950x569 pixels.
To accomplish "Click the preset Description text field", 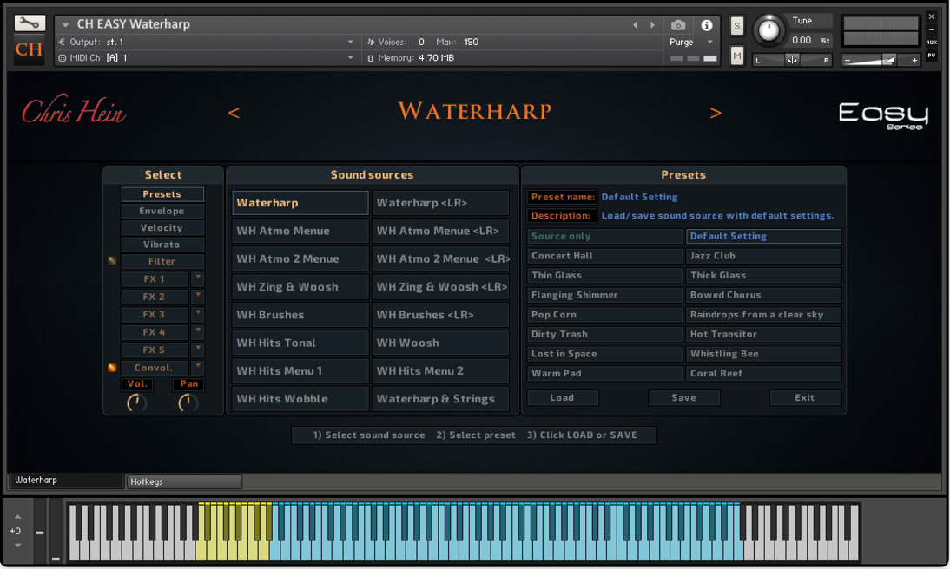I will tap(717, 215).
